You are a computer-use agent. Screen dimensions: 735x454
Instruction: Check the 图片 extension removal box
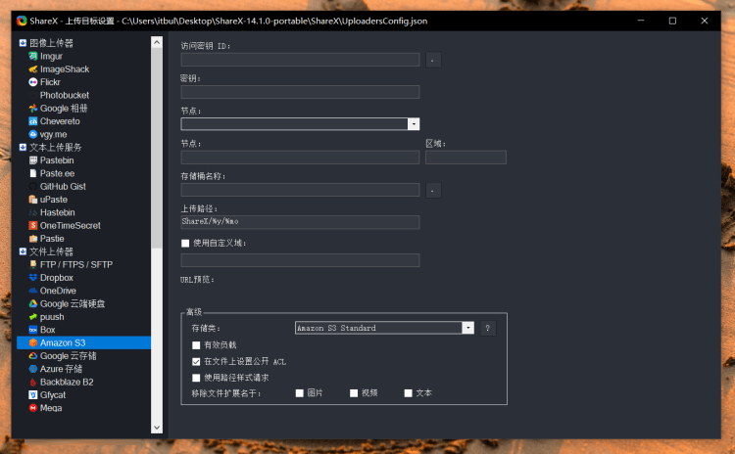[x=300, y=393]
